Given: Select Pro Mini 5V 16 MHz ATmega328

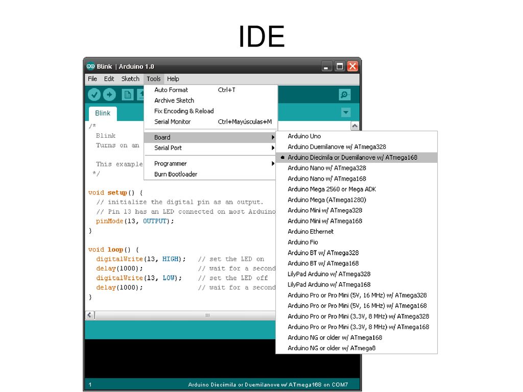Looking at the screenshot, I should coord(356,296).
